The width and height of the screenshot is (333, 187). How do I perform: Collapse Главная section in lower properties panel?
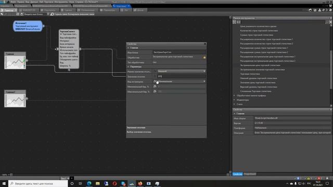click(x=235, y=114)
